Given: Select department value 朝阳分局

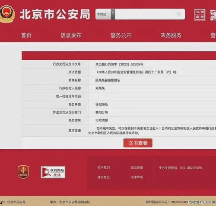Looking at the screenshot, I should [x=102, y=112].
